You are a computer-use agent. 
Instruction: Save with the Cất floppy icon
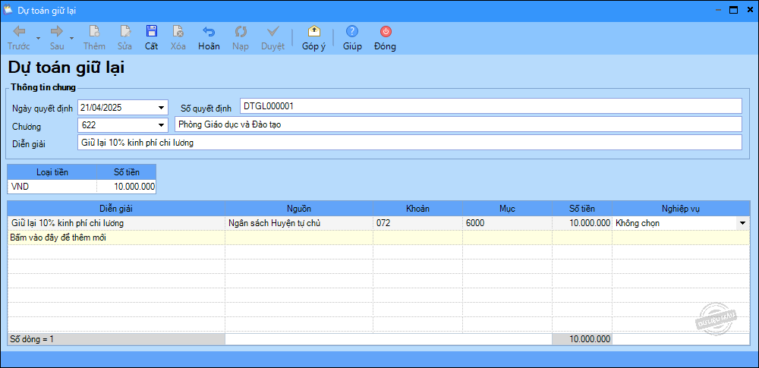pyautogui.click(x=152, y=32)
